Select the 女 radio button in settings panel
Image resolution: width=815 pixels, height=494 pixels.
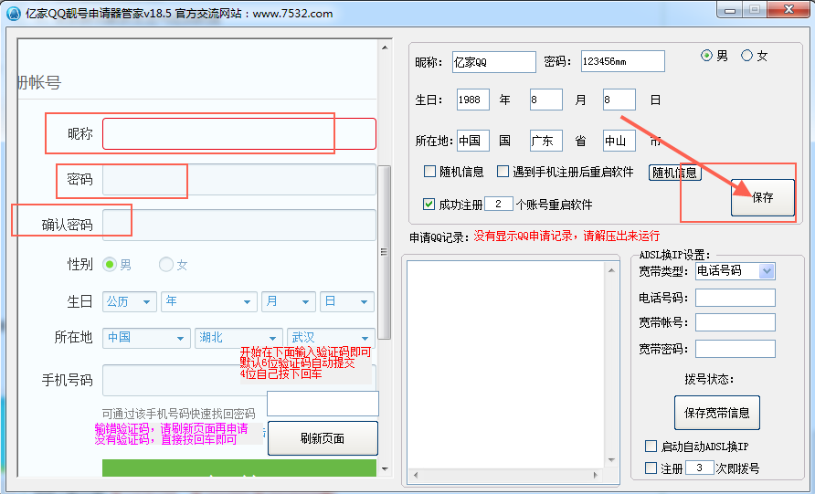(747, 56)
